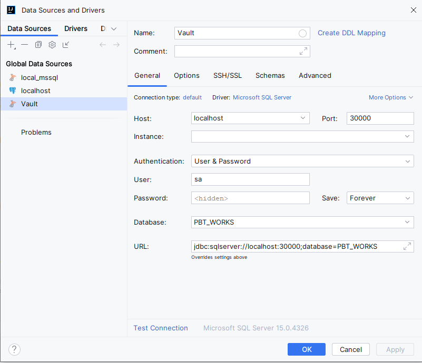Open the Options tab
Image resolution: width=422 pixels, height=363 pixels.
click(187, 76)
